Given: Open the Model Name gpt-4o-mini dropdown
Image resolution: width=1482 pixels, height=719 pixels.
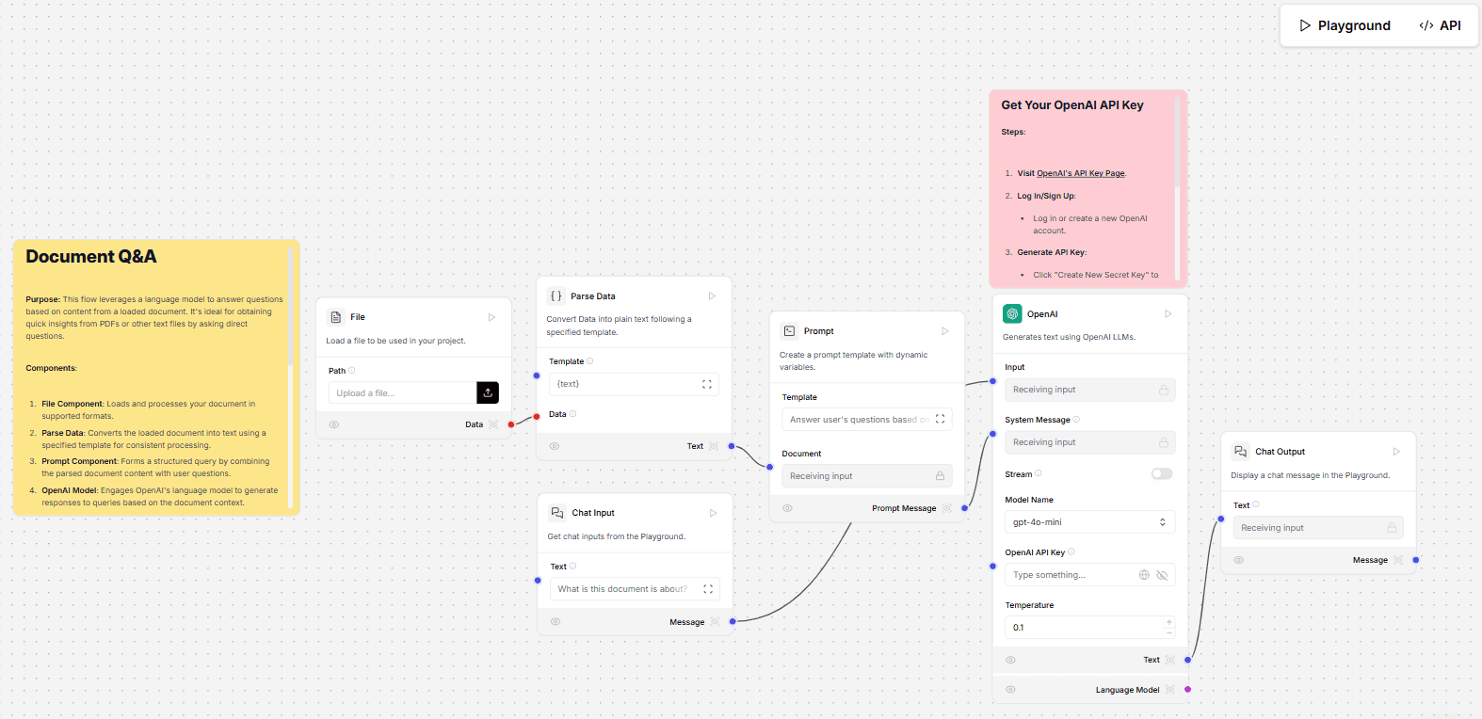Looking at the screenshot, I should click(1089, 522).
